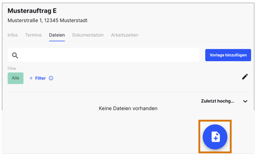Select the Dateien tab
This screenshot has height=155, width=256.
click(x=57, y=35)
